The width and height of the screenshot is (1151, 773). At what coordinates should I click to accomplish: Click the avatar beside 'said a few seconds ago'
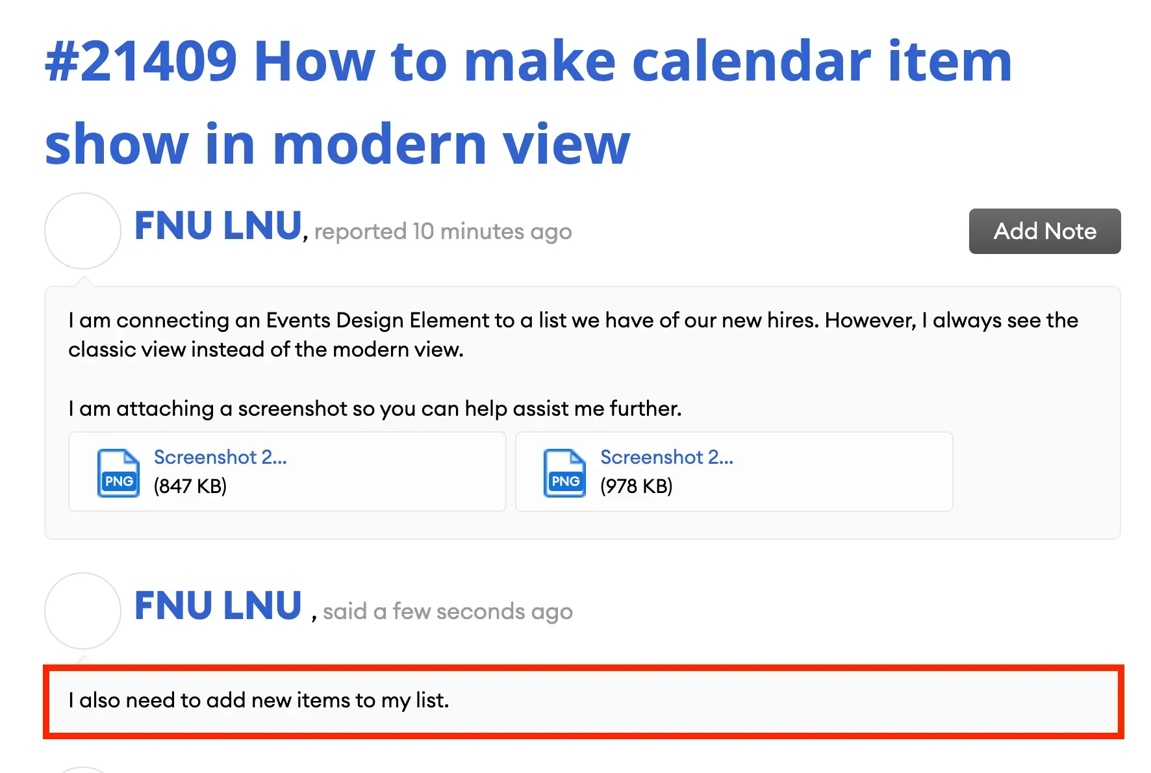[82, 611]
